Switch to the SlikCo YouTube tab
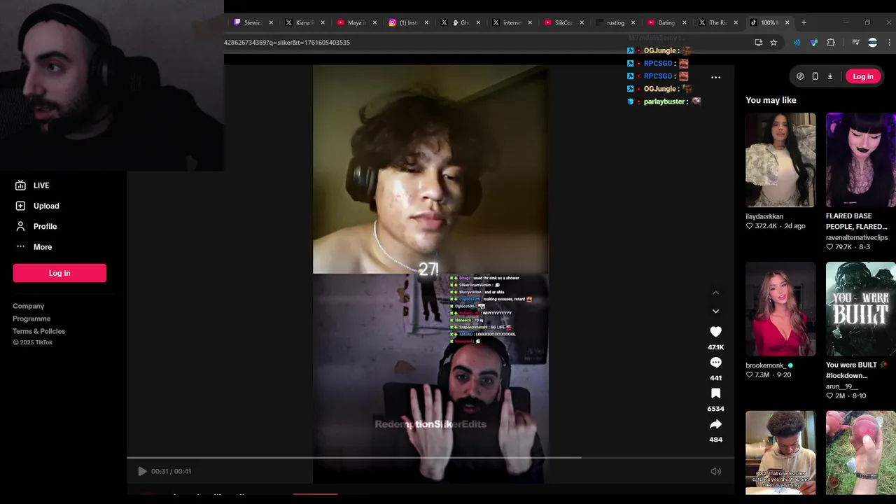The height and width of the screenshot is (504, 896). (563, 22)
